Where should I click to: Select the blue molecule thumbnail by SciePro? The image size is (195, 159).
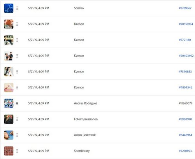9,8
